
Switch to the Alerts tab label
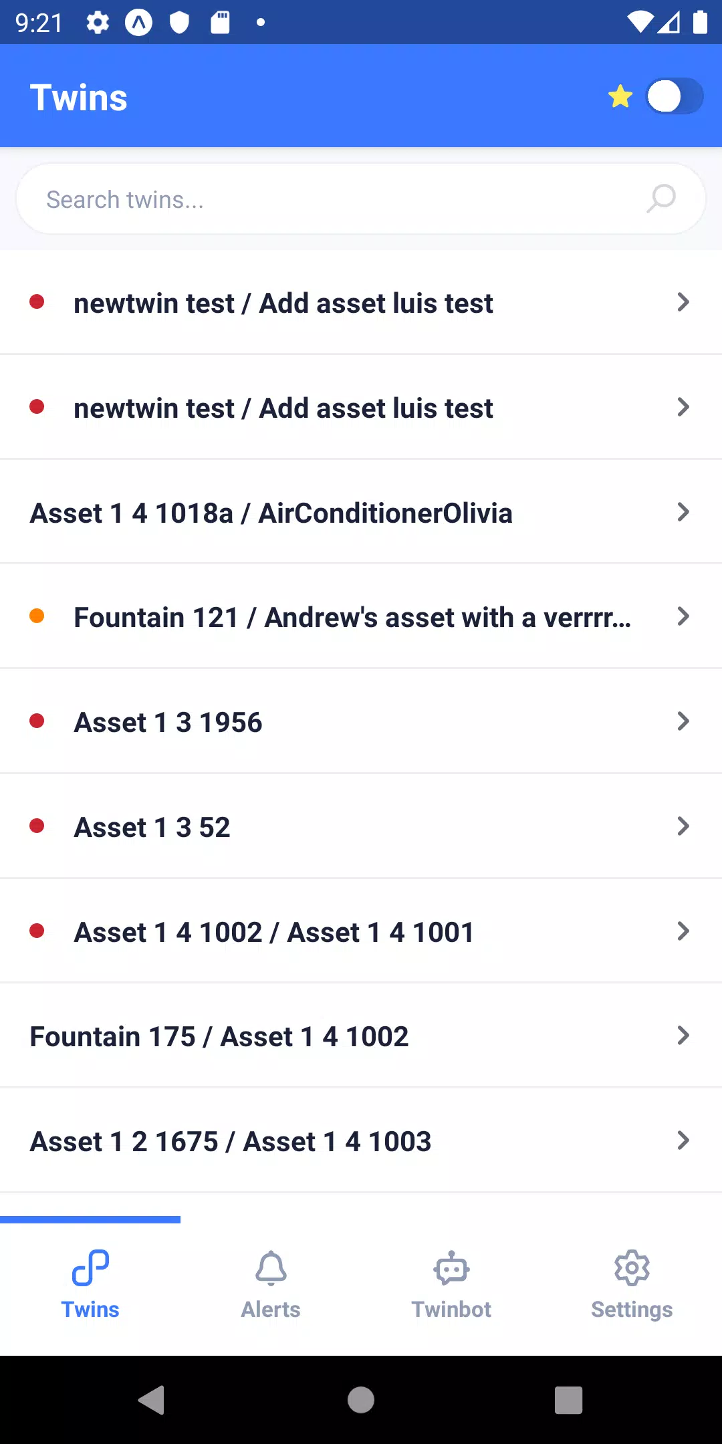[271, 1309]
